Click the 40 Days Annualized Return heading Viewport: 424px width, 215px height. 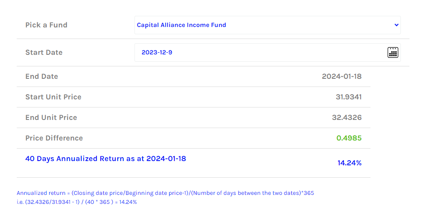(106, 158)
